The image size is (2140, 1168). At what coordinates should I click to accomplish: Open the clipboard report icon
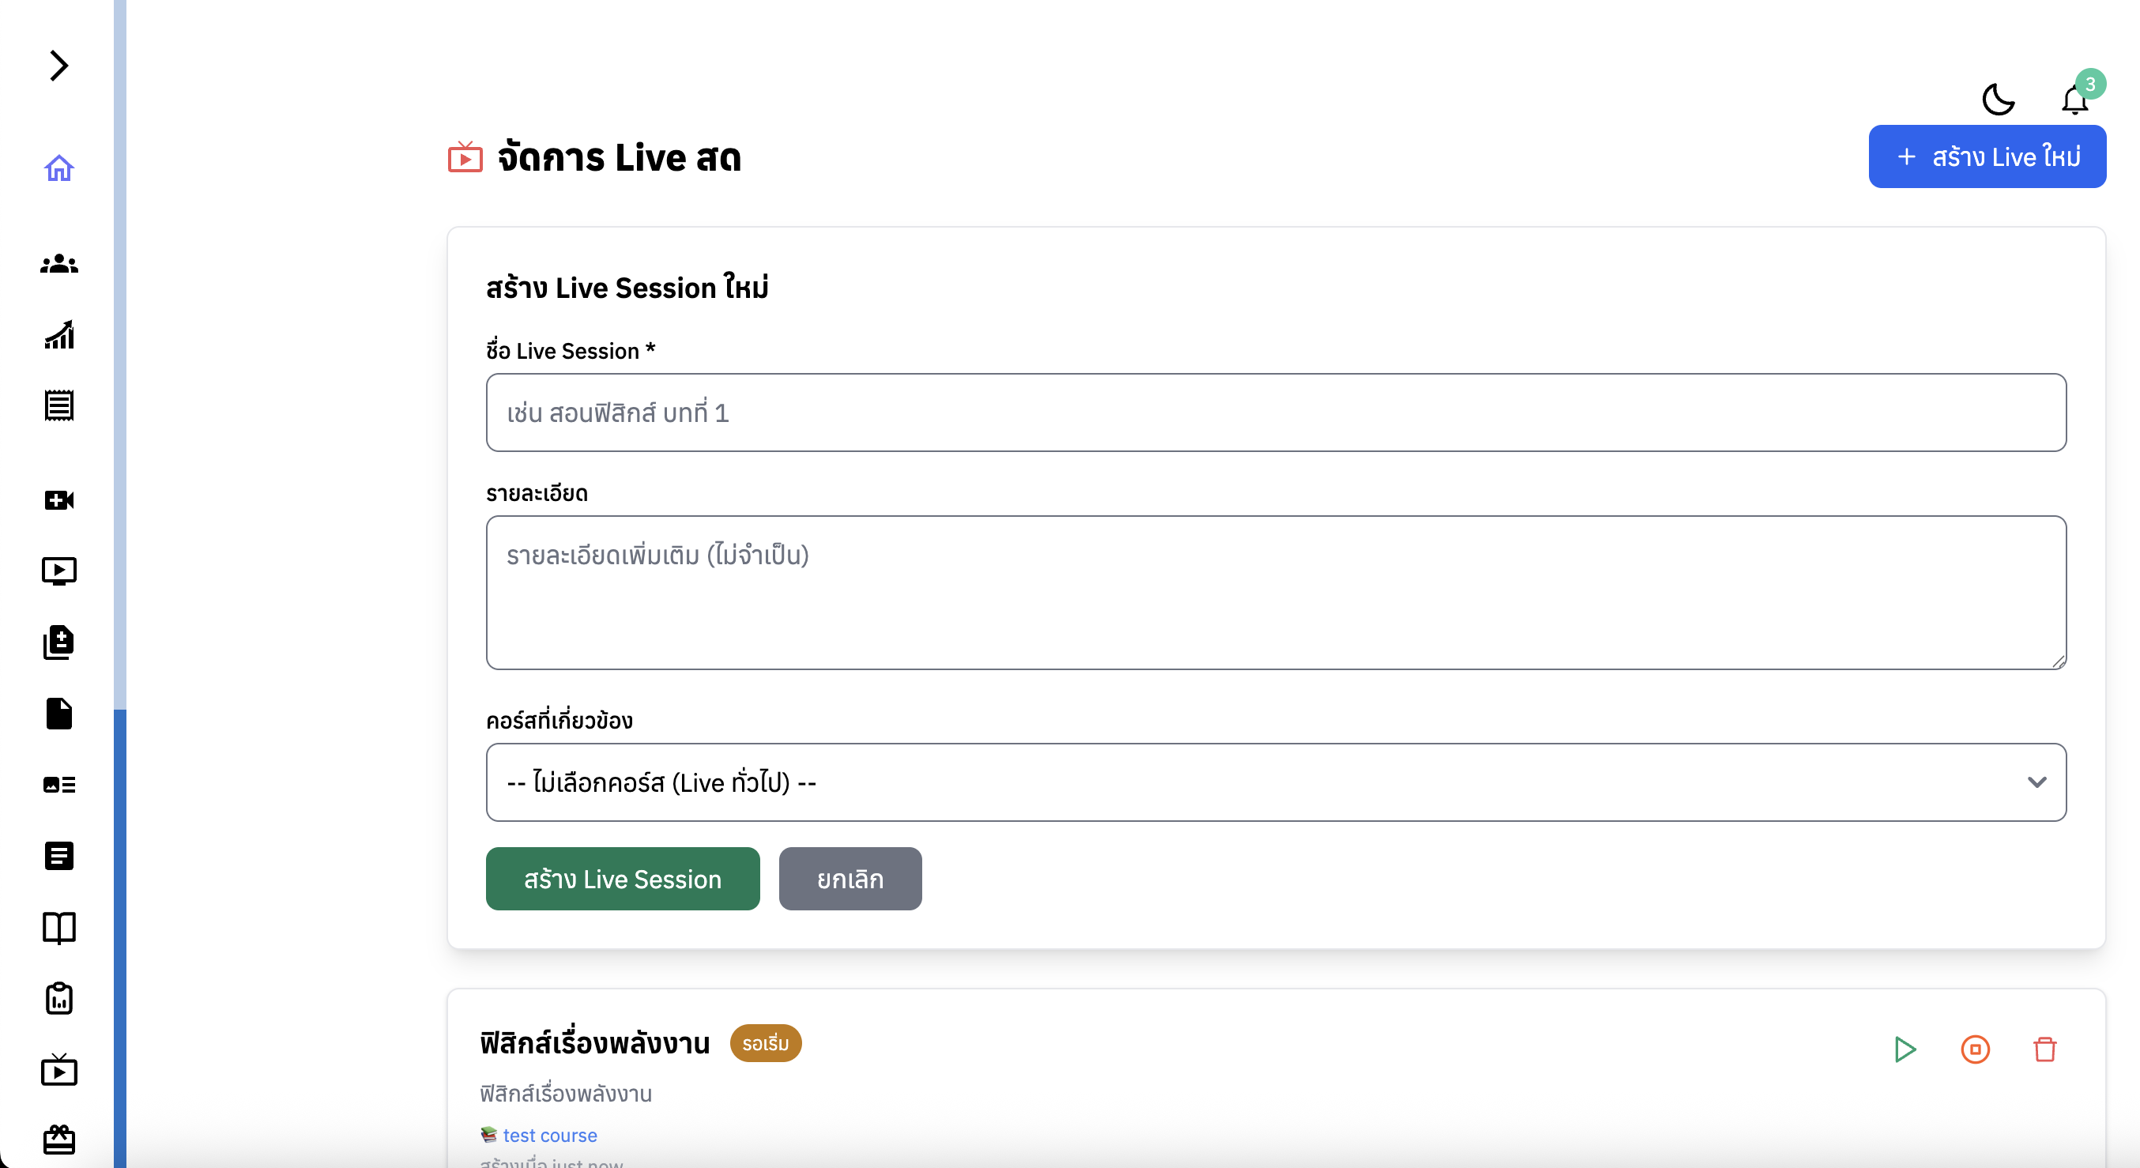click(x=59, y=1000)
